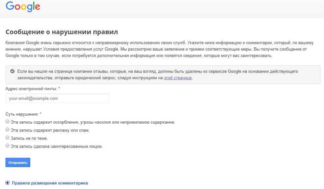Open the Правила размещения комментариев link text

pyautogui.click(x=50, y=183)
